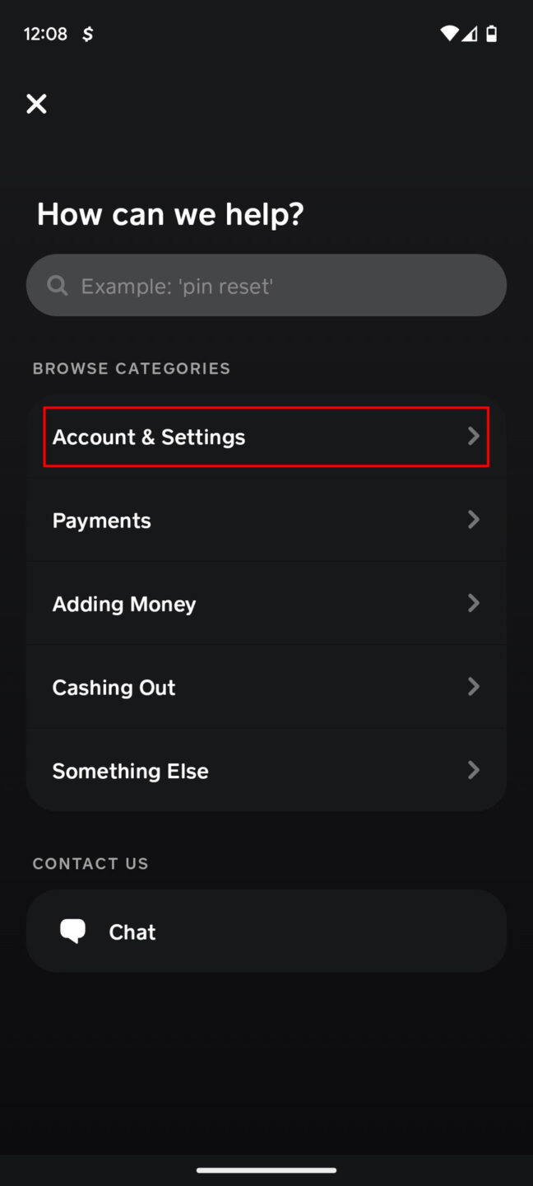
Task: Tap the X icon to exit help
Action: click(36, 104)
